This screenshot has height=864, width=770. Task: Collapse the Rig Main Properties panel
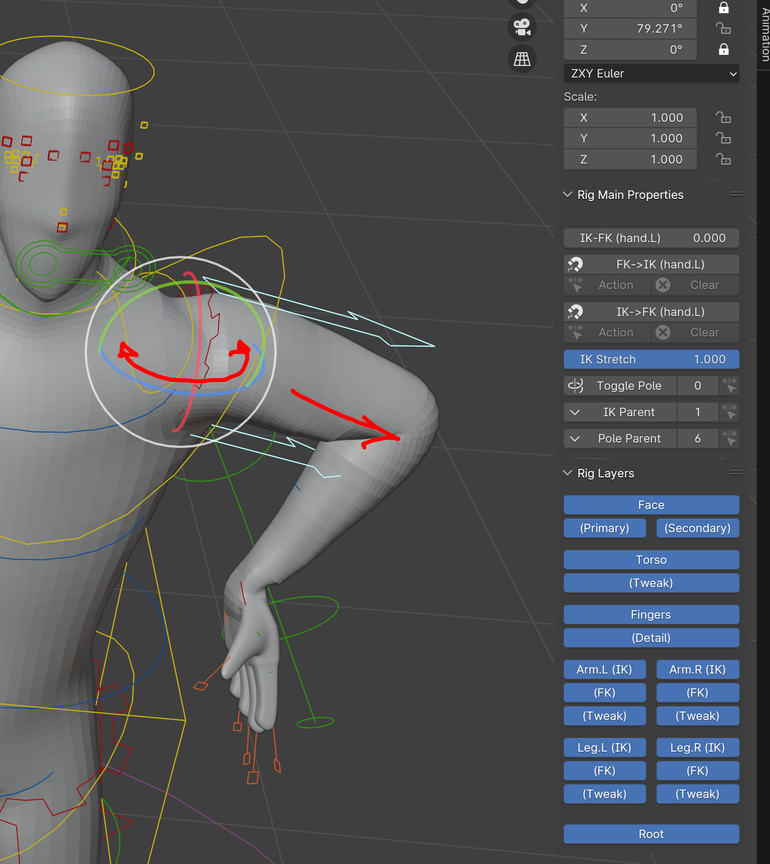click(567, 195)
